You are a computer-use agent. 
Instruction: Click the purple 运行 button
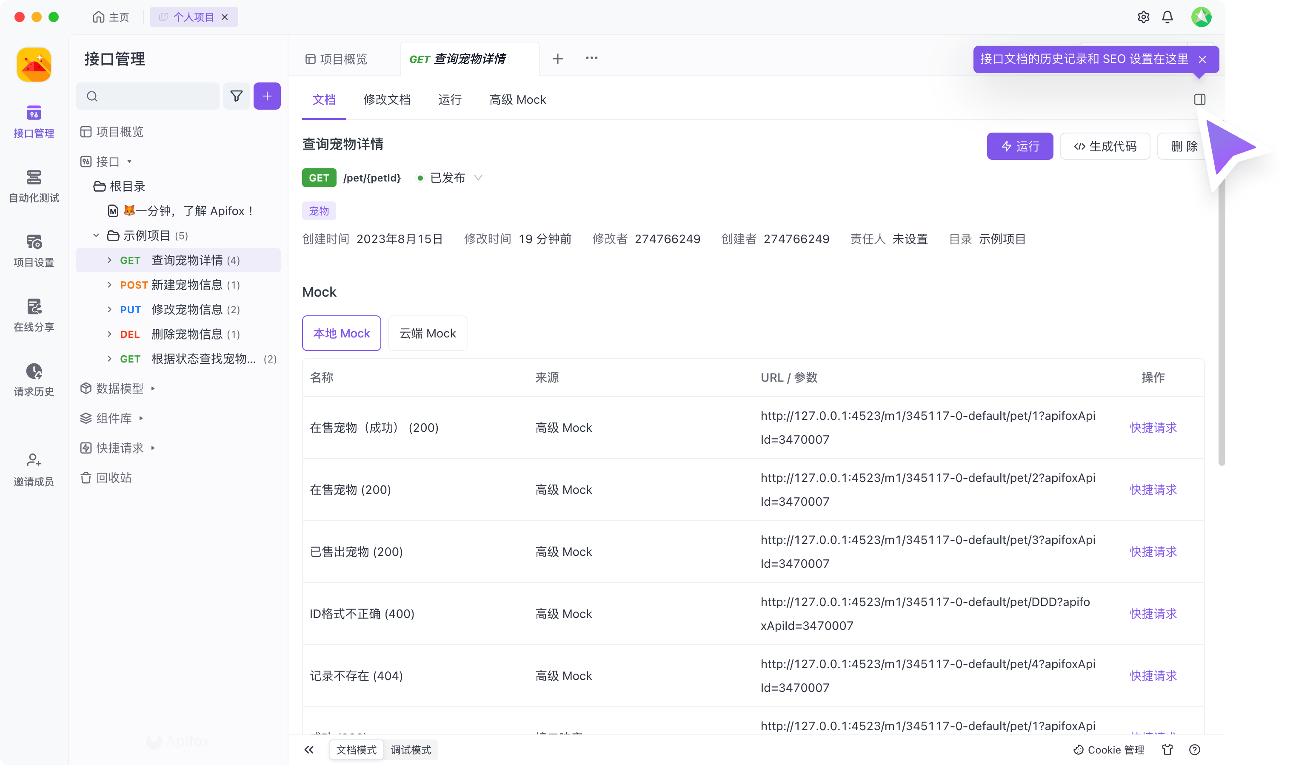point(1020,146)
